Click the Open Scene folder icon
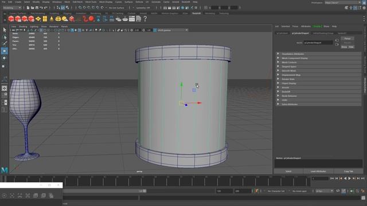Screen dimensions: 367x206 click(32, 7)
